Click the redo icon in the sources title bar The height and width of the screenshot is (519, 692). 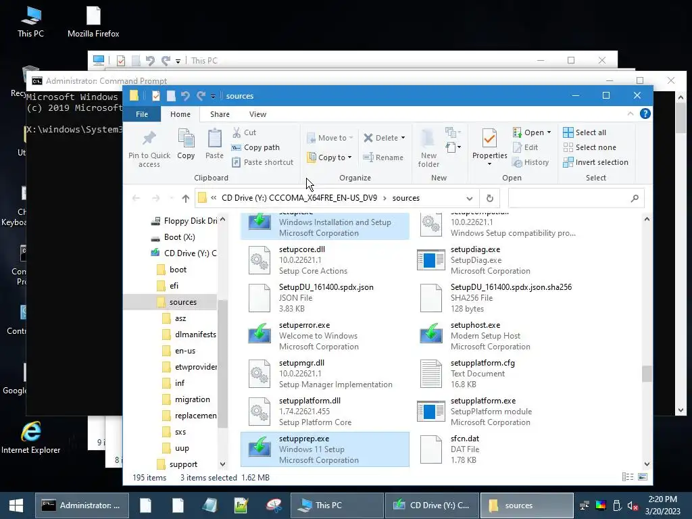pyautogui.click(x=201, y=96)
